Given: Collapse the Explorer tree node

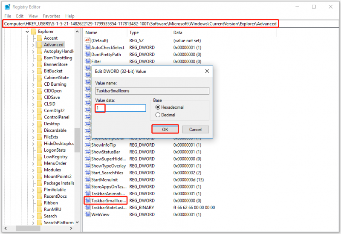Looking at the screenshot, I should (x=27, y=32).
